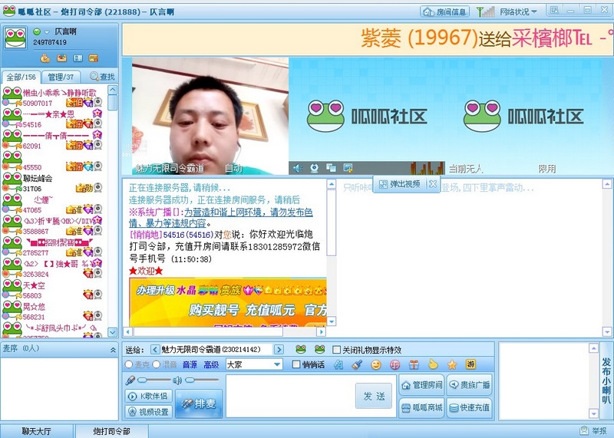Click the money bag icon under the user ID
This screenshot has height=438, width=614.
45,59
